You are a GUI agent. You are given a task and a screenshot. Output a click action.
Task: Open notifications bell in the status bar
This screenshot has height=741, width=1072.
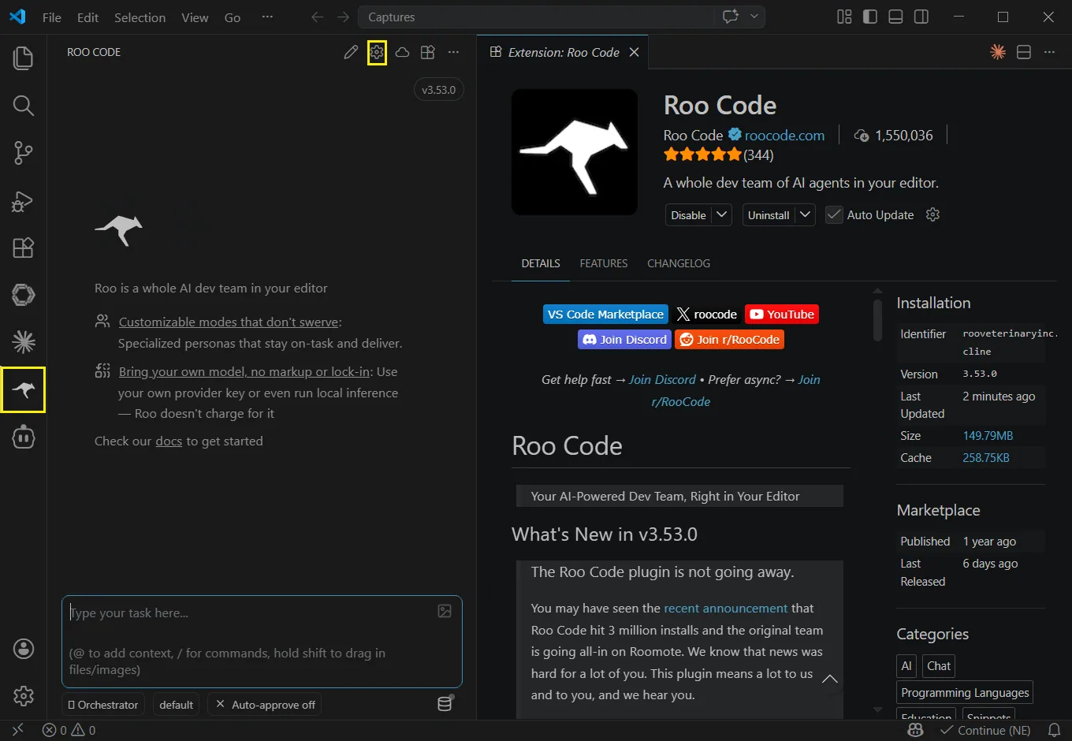point(1054,730)
